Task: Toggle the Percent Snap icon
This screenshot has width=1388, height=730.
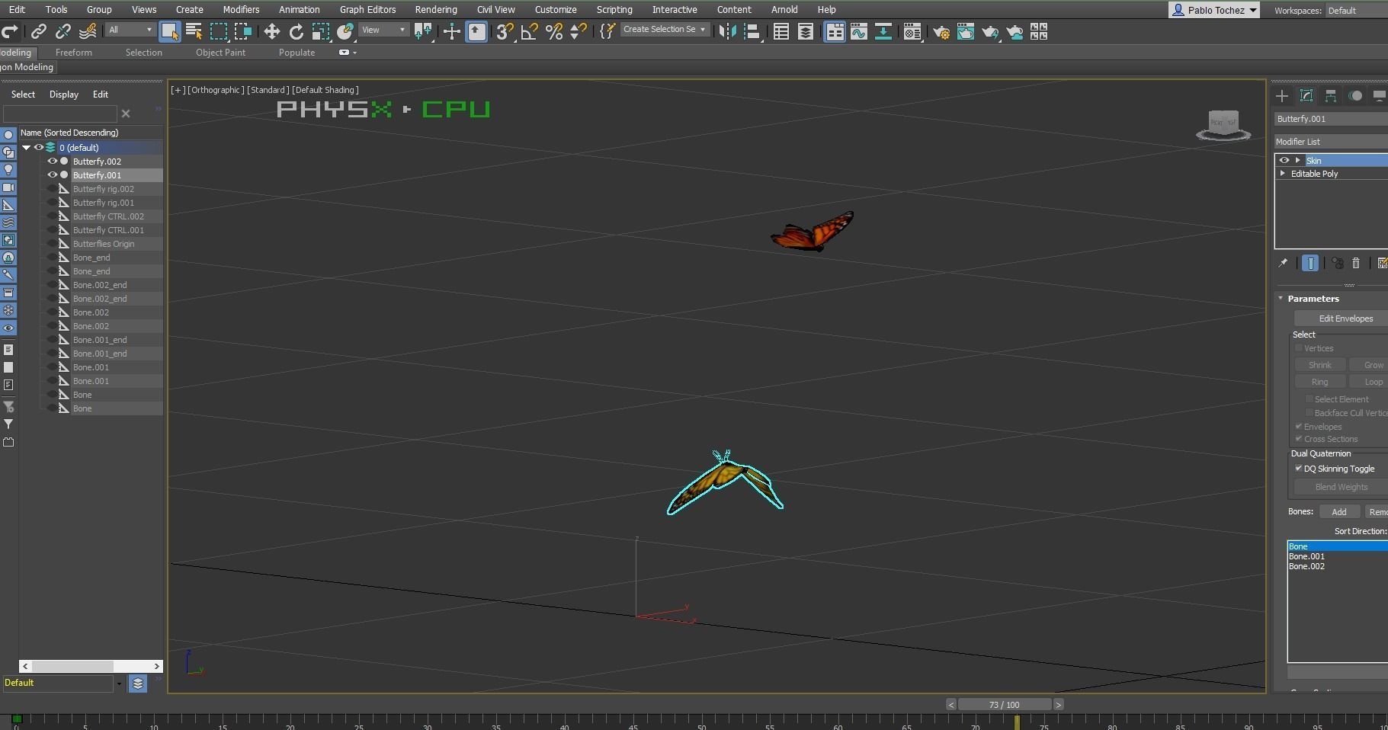Action: pyautogui.click(x=554, y=31)
